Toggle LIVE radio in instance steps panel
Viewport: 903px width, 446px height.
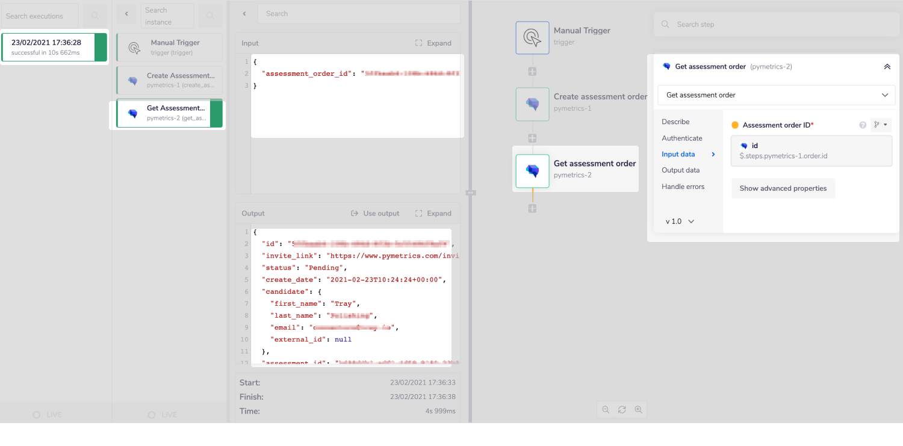point(152,415)
